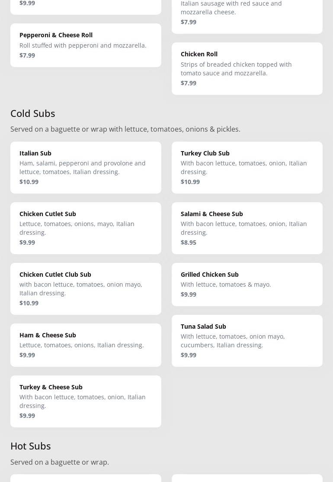Open the Tuna Salad Sub item
Viewport: 333px width, 482px height.
coord(247,340)
